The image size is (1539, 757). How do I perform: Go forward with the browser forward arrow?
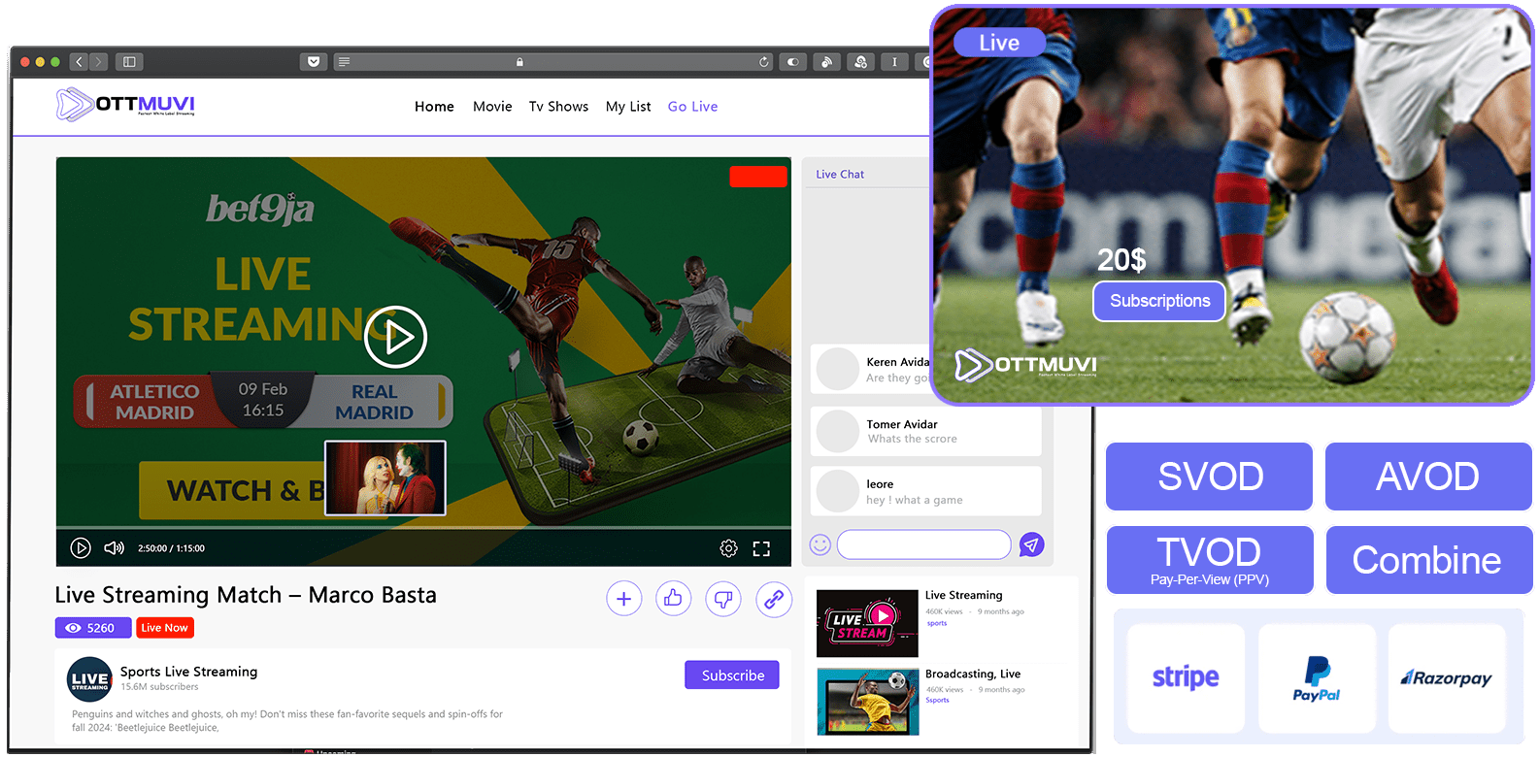(98, 62)
